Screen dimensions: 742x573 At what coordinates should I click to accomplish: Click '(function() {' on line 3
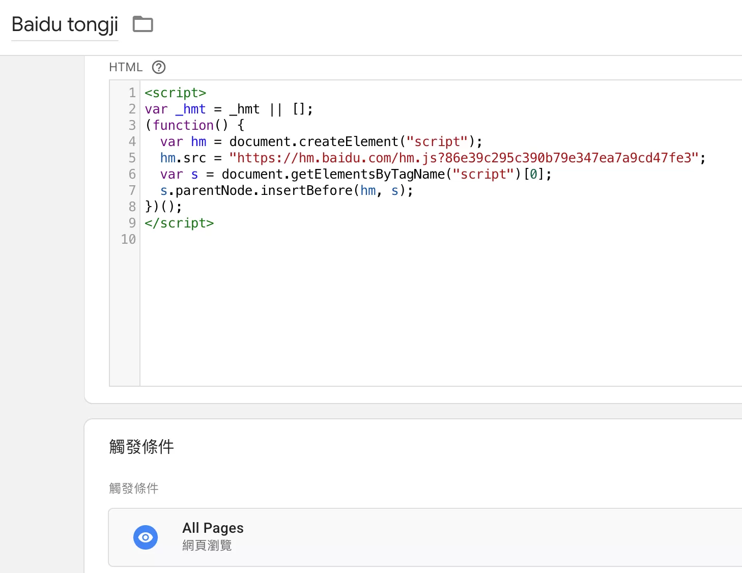(x=195, y=125)
